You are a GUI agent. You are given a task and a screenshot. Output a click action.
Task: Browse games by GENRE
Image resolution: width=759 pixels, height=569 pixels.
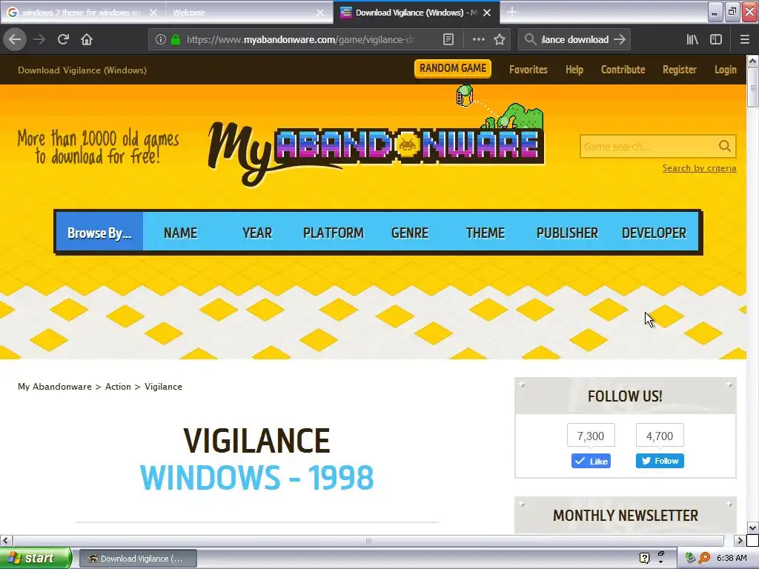point(409,233)
